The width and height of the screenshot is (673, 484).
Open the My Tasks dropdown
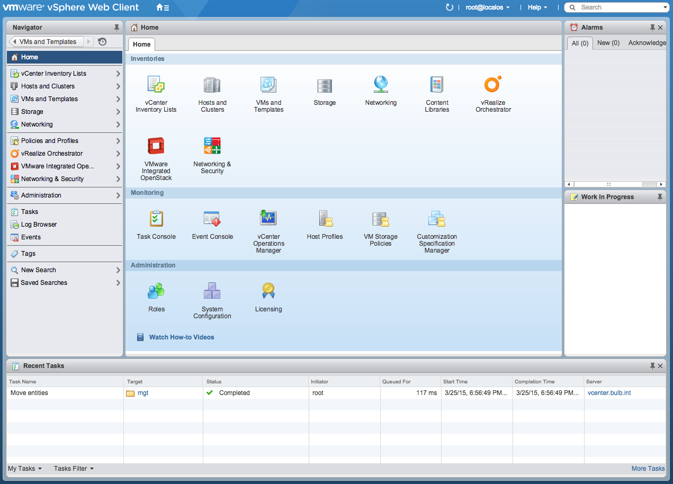(x=25, y=469)
